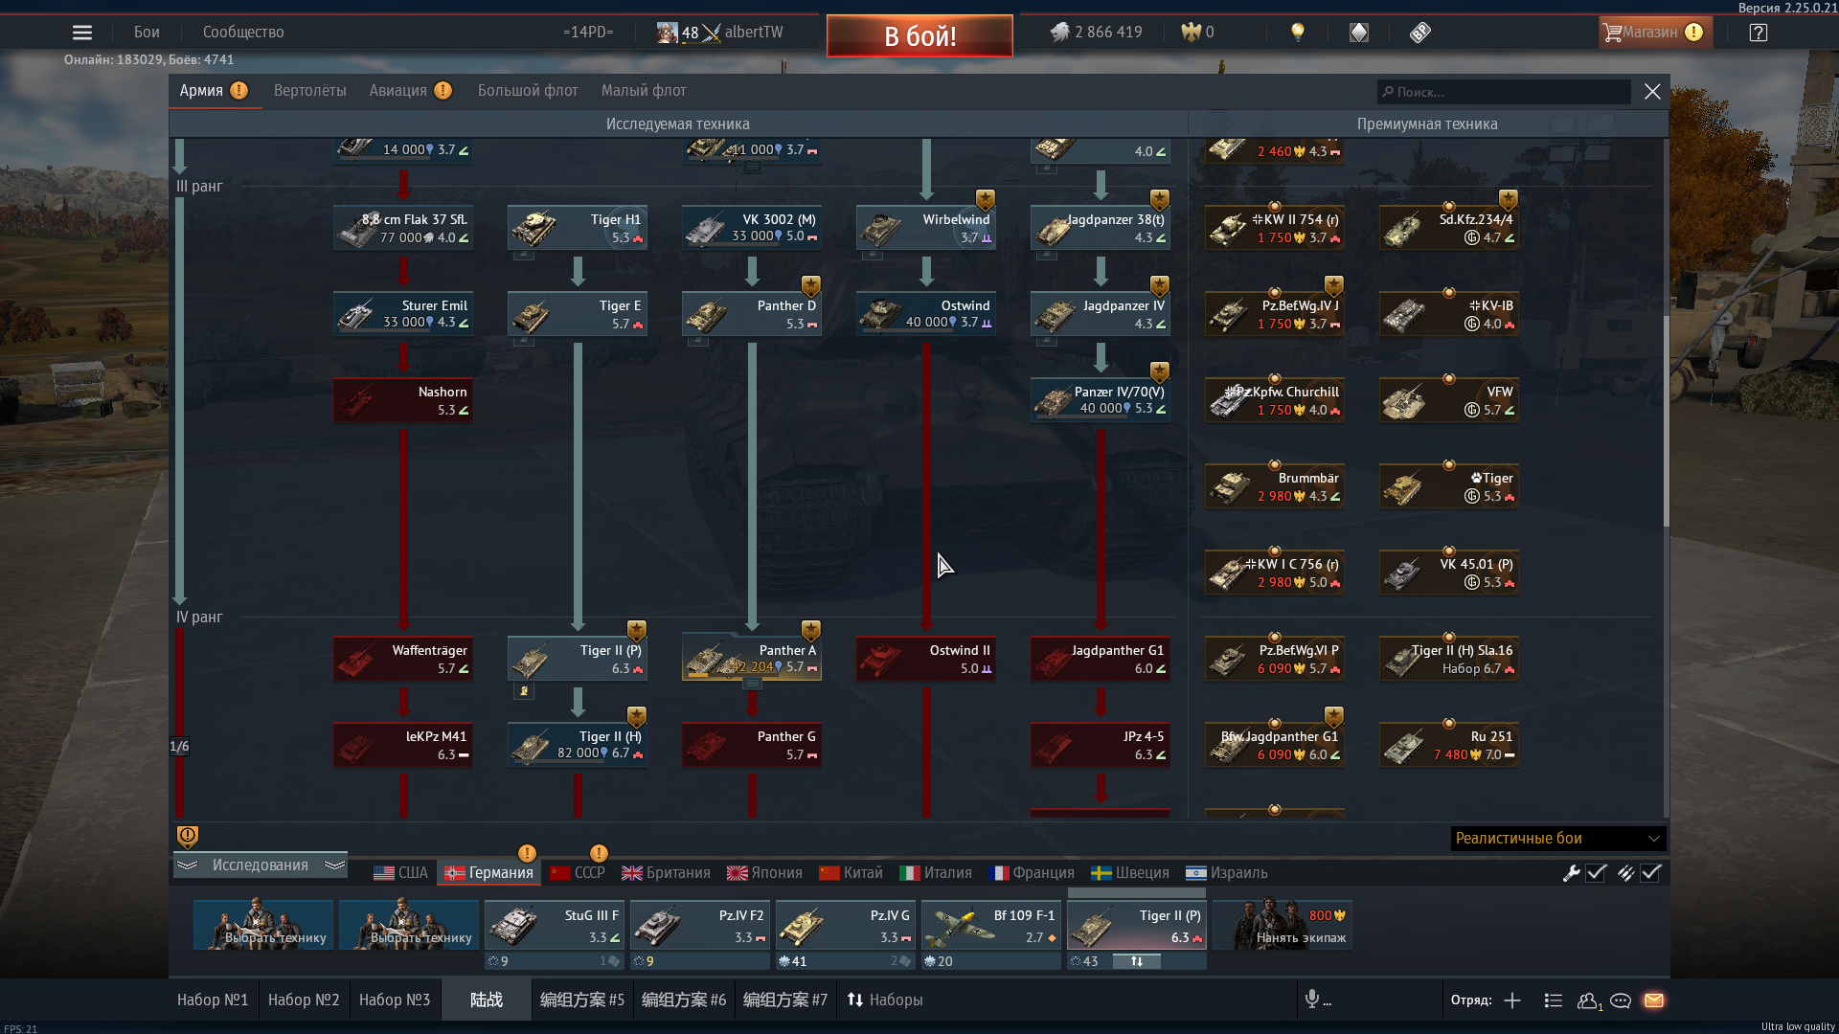Select the Британия nation tab

pos(666,873)
